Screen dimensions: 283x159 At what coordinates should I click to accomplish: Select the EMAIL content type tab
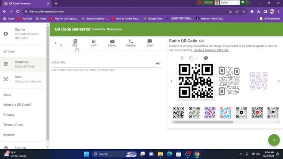112,43
